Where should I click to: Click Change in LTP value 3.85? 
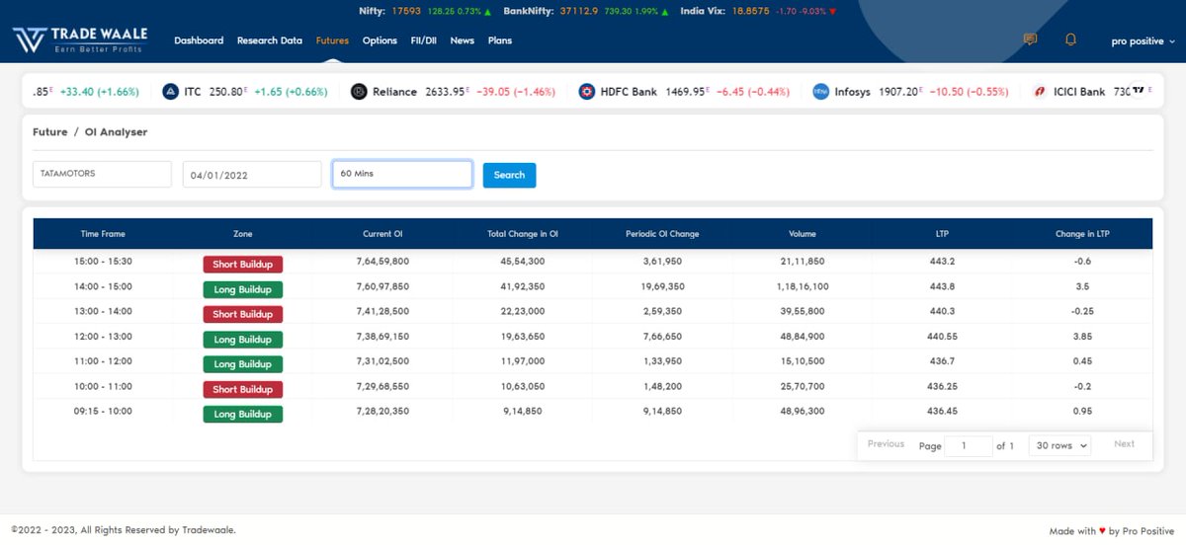pyautogui.click(x=1082, y=336)
